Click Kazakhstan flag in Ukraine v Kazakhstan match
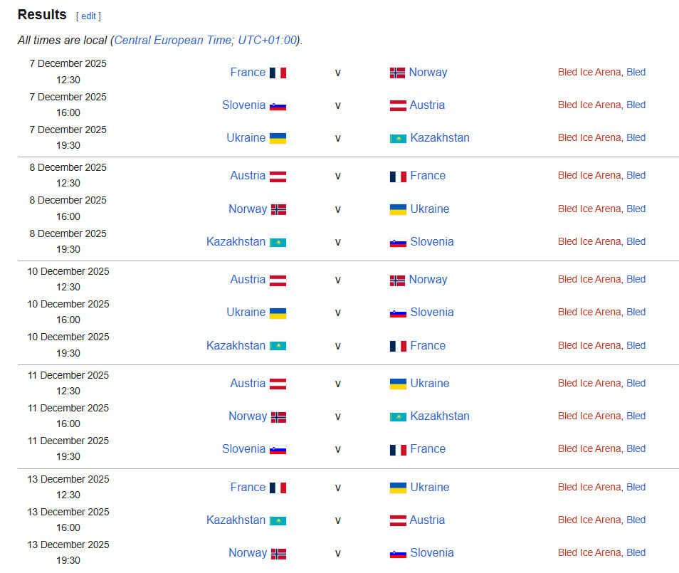Viewport: 679px width, 573px height. point(398,138)
